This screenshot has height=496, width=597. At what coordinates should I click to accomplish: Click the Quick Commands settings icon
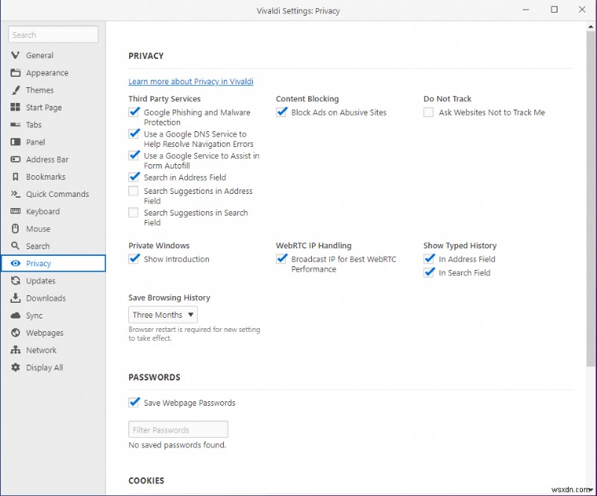16,194
